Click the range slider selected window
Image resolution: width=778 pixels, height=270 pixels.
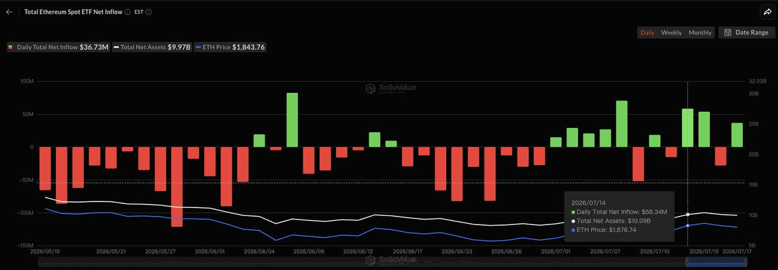point(717,262)
